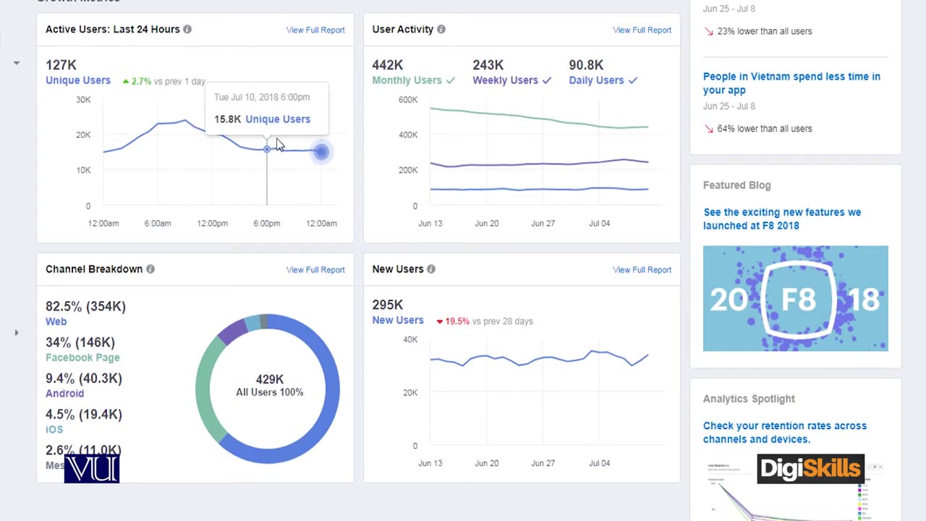This screenshot has width=926, height=521.
Task: Select the 6:00pm data point on chart
Action: pyautogui.click(x=267, y=149)
